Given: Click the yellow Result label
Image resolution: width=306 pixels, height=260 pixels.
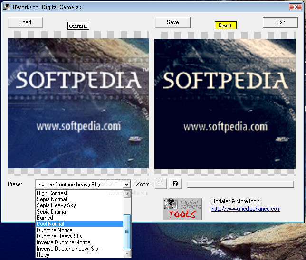Looking at the screenshot, I should tap(226, 25).
